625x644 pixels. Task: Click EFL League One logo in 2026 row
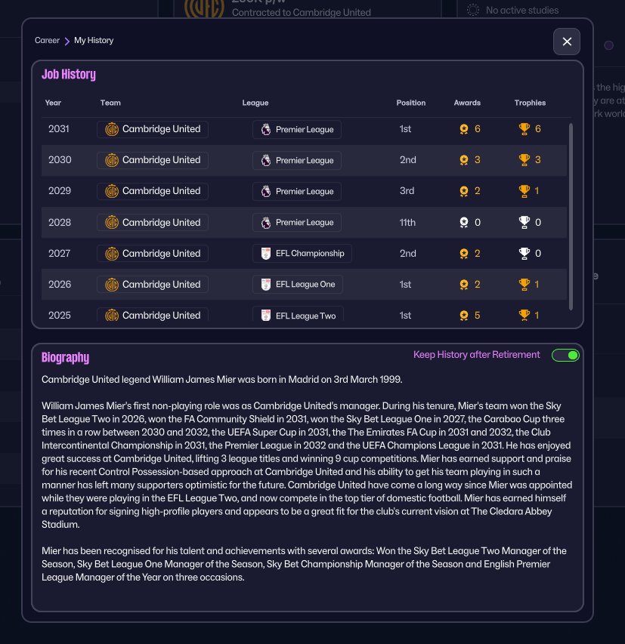click(265, 285)
